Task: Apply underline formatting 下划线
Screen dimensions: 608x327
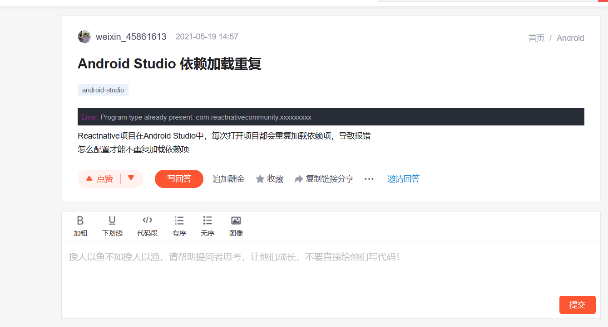Action: (x=112, y=226)
